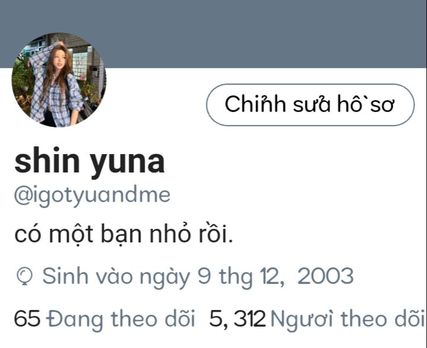This screenshot has width=427, height=348.
Task: Tap the hồ sơ text inside the edit button
Action: pyautogui.click(x=366, y=104)
